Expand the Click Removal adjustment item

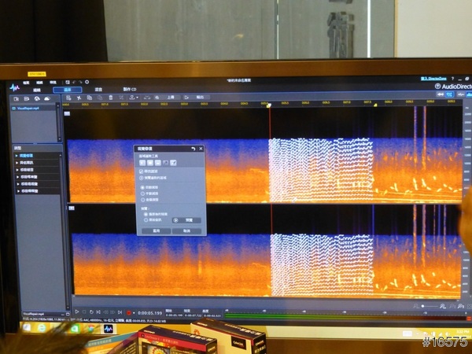click(x=18, y=177)
